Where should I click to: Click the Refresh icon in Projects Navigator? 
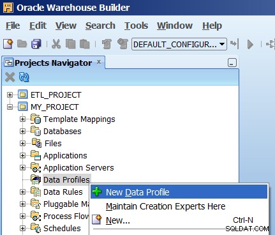pos(24,77)
